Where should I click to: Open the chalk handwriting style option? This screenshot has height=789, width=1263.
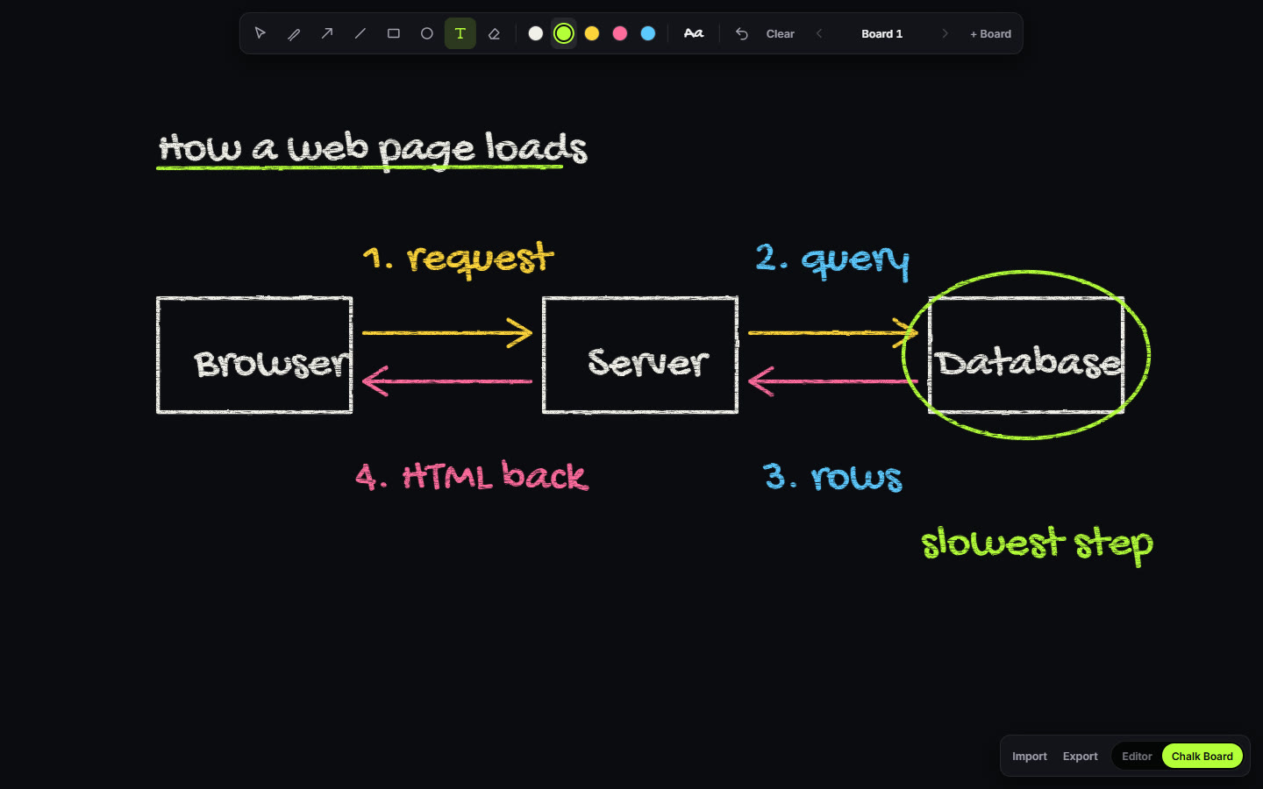pyautogui.click(x=694, y=33)
